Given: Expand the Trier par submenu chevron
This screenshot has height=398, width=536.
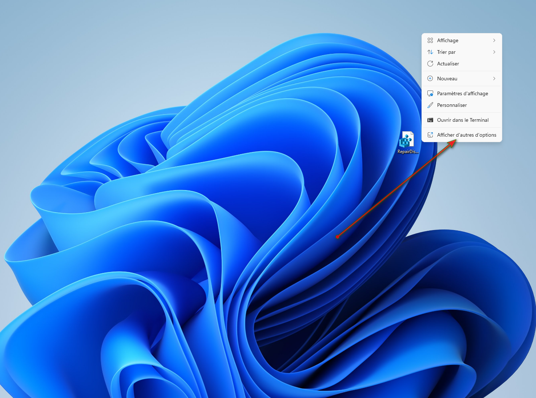Looking at the screenshot, I should tap(494, 52).
